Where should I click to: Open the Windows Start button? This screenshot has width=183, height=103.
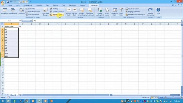coord(3,101)
